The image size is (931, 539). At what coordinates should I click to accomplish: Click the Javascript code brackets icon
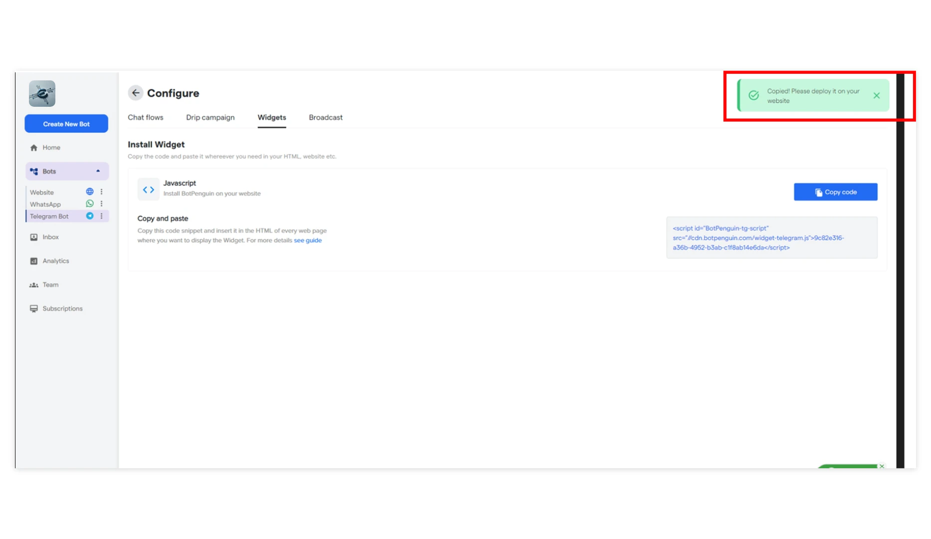[149, 190]
